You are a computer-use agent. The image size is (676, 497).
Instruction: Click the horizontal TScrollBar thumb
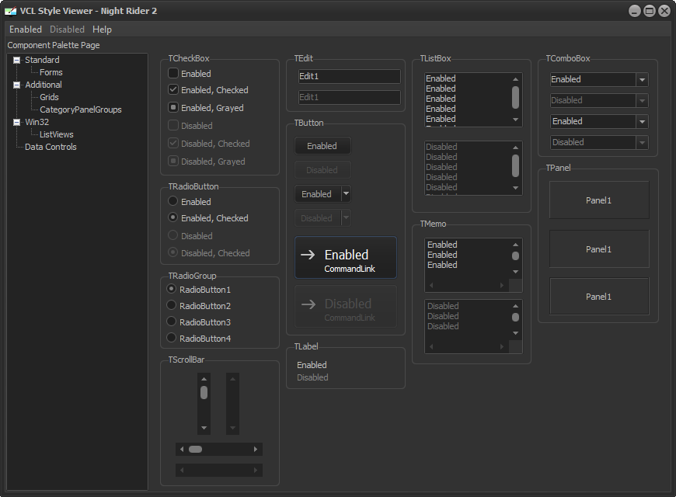pyautogui.click(x=195, y=449)
